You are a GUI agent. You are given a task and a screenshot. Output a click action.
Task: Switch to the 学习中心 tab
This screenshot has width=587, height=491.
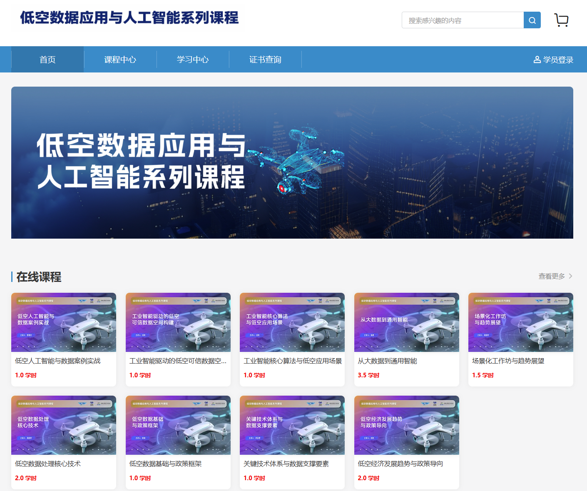[x=192, y=60]
